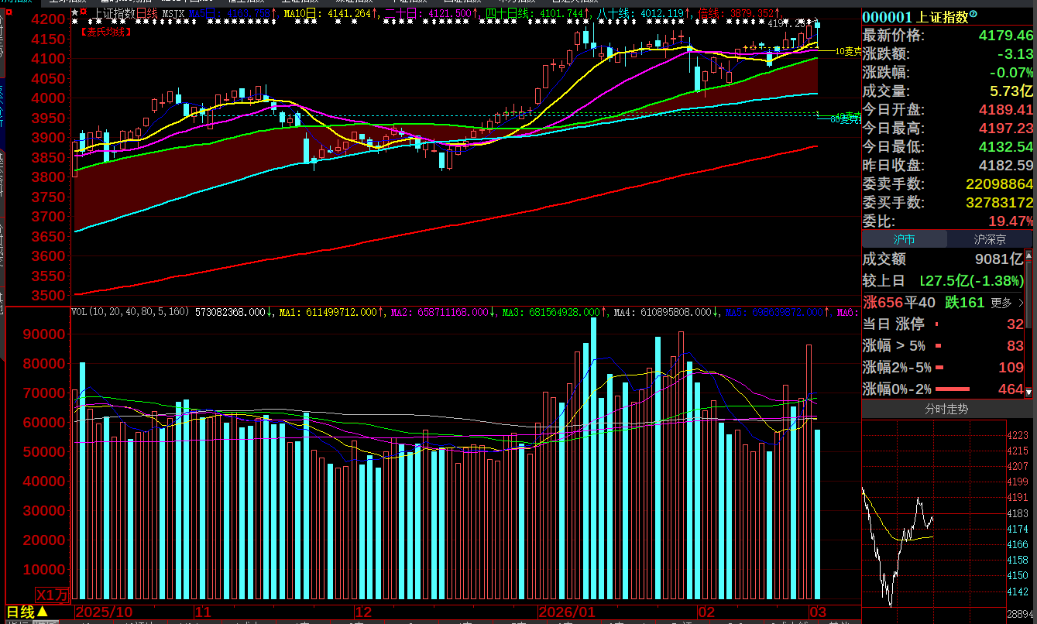Click the 麦氏均线 indicator label

click(x=106, y=32)
